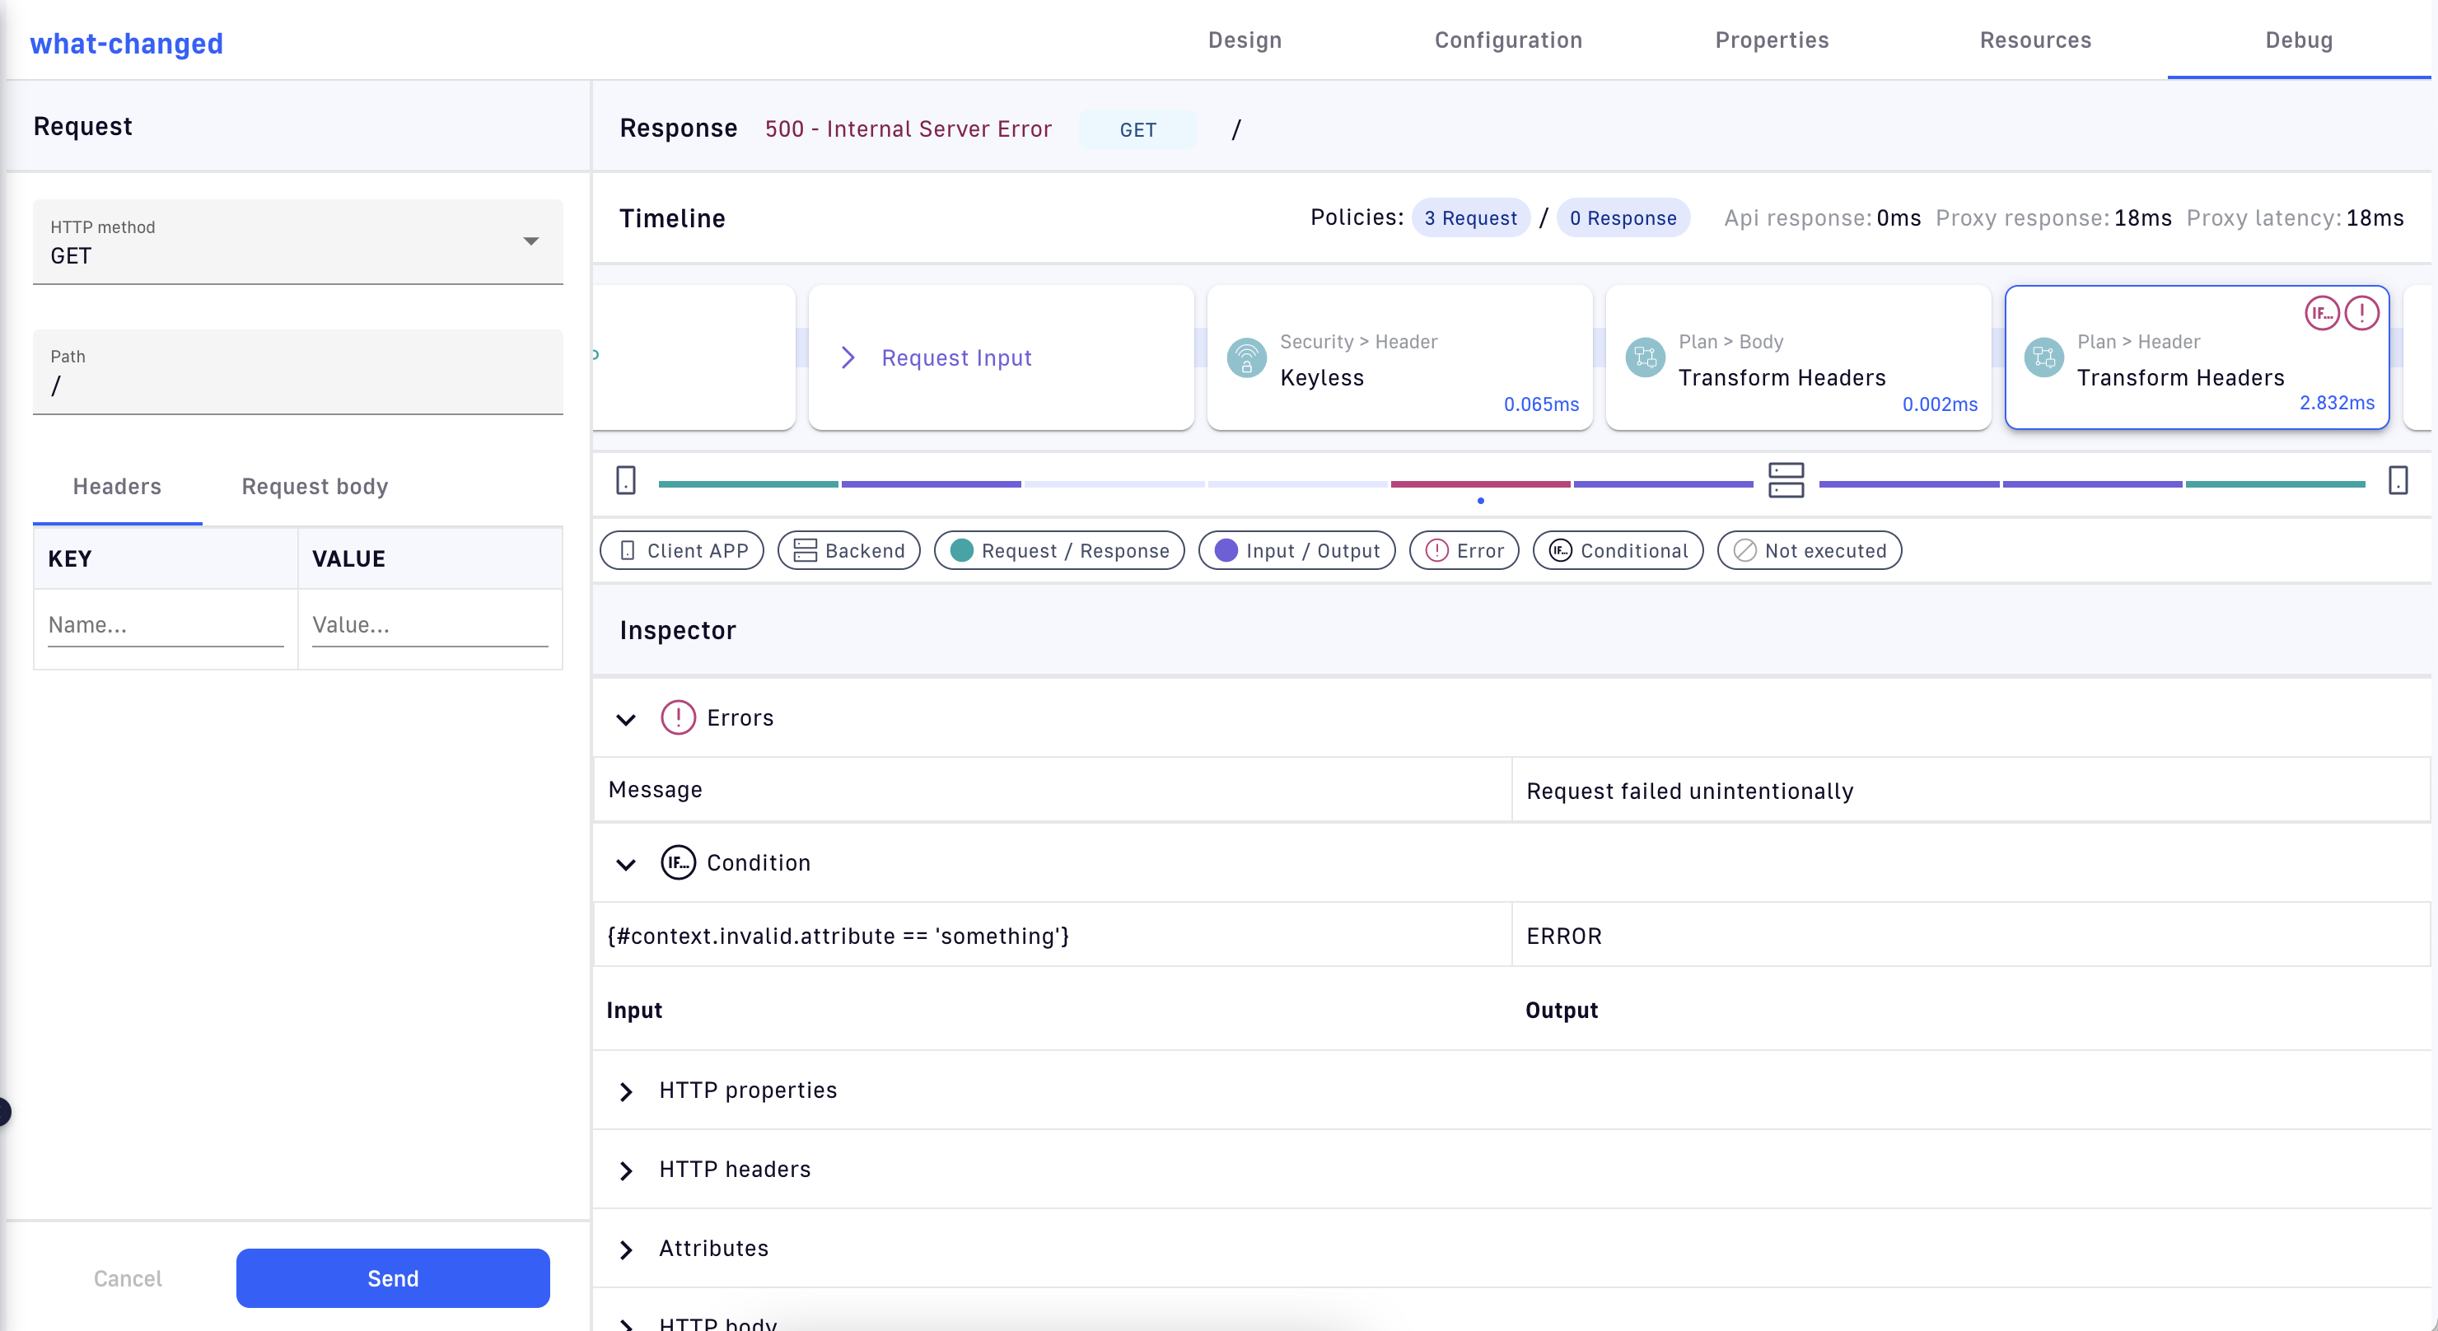2438x1331 pixels.
Task: Collapse the Errors section chevron
Action: (x=626, y=720)
